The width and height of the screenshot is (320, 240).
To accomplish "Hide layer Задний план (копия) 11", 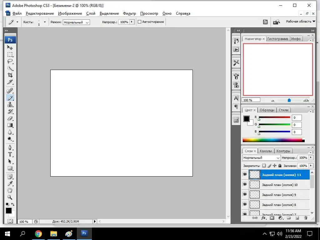I will tap(245, 174).
